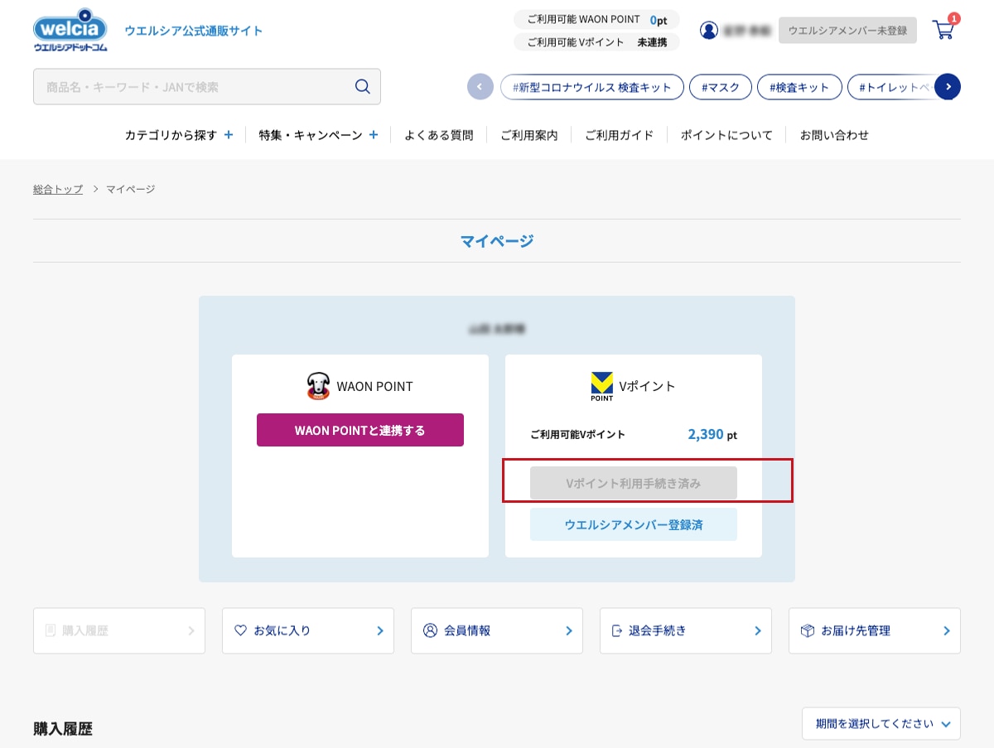Screen dimensions: 994x748
Task: Select the #マスク hashtag chip
Action: (720, 87)
